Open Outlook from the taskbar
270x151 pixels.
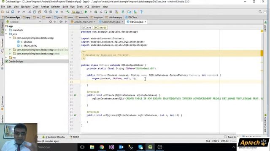[x=121, y=147]
